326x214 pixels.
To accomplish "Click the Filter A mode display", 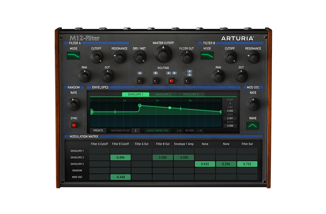I will (x=73, y=56).
